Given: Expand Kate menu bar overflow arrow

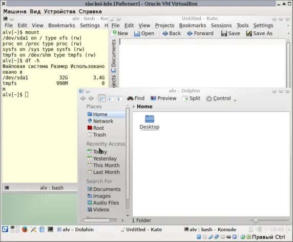Looking at the screenshot, I should click(x=288, y=26).
